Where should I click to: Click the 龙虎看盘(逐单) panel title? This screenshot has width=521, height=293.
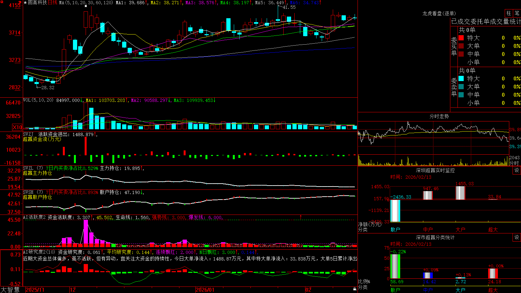pyautogui.click(x=439, y=13)
